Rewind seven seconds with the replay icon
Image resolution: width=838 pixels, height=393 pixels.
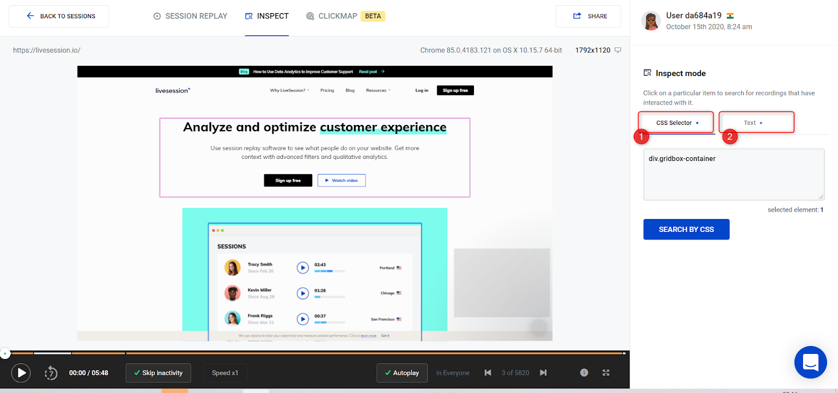[51, 373]
